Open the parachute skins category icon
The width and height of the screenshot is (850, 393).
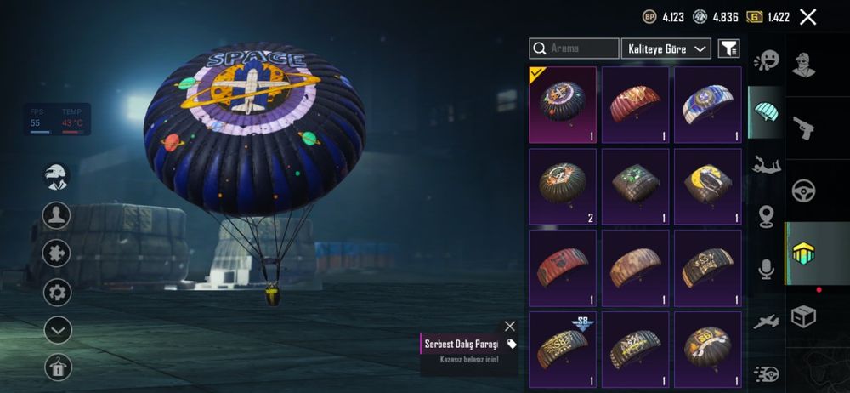[766, 111]
